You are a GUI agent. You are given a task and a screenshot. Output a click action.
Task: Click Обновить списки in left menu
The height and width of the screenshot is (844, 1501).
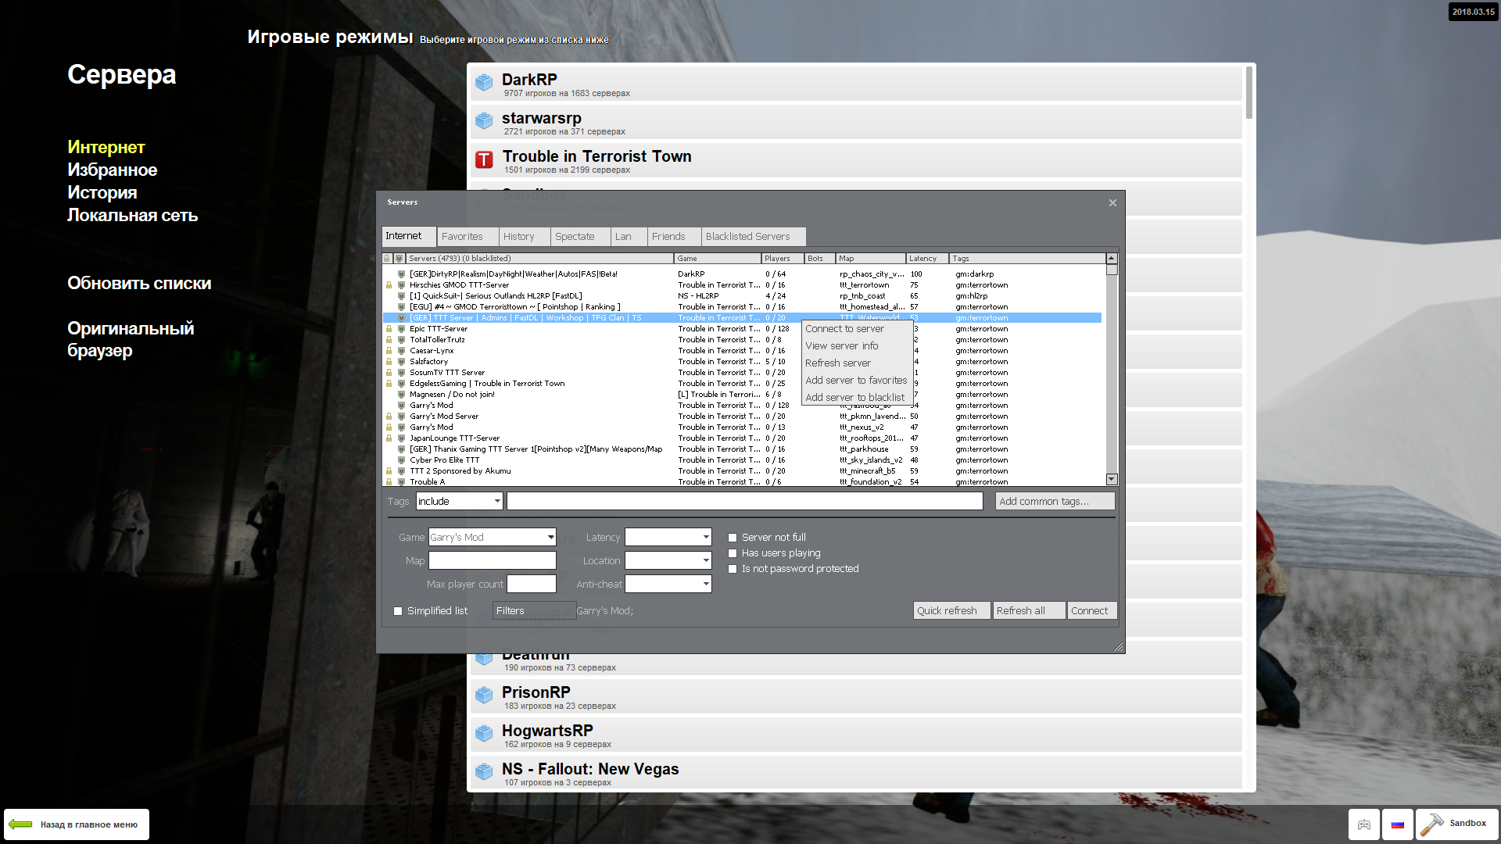tap(139, 284)
